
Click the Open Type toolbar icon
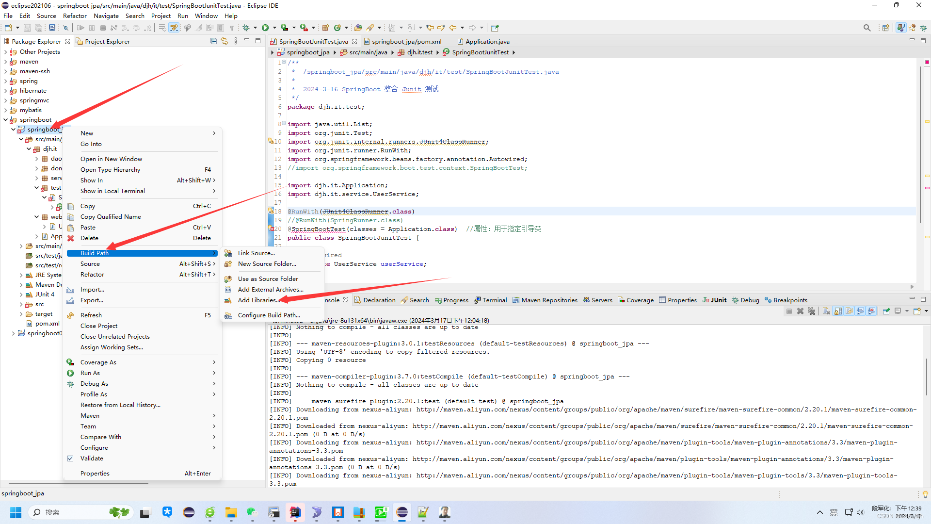tap(358, 28)
